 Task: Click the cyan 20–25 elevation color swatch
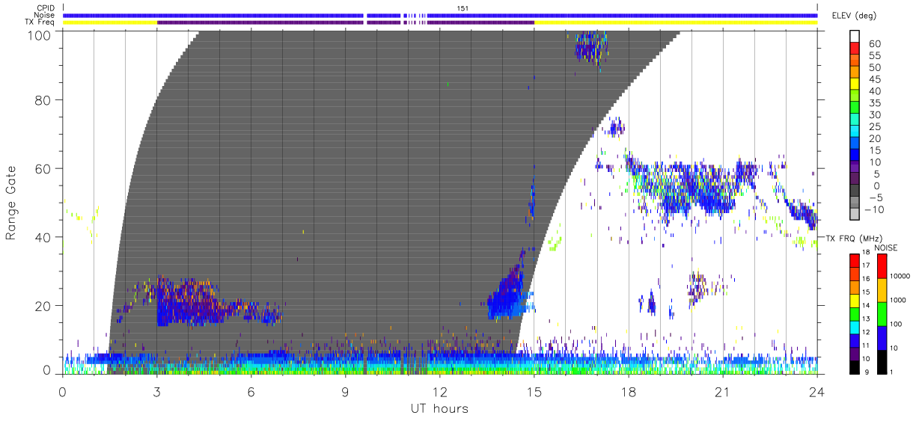click(x=855, y=132)
